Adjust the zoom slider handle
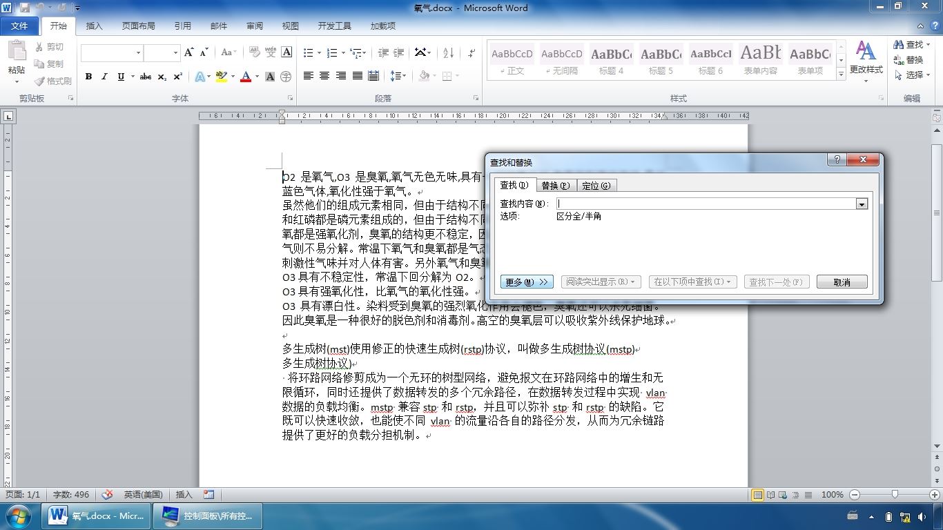The width and height of the screenshot is (943, 530). (895, 495)
